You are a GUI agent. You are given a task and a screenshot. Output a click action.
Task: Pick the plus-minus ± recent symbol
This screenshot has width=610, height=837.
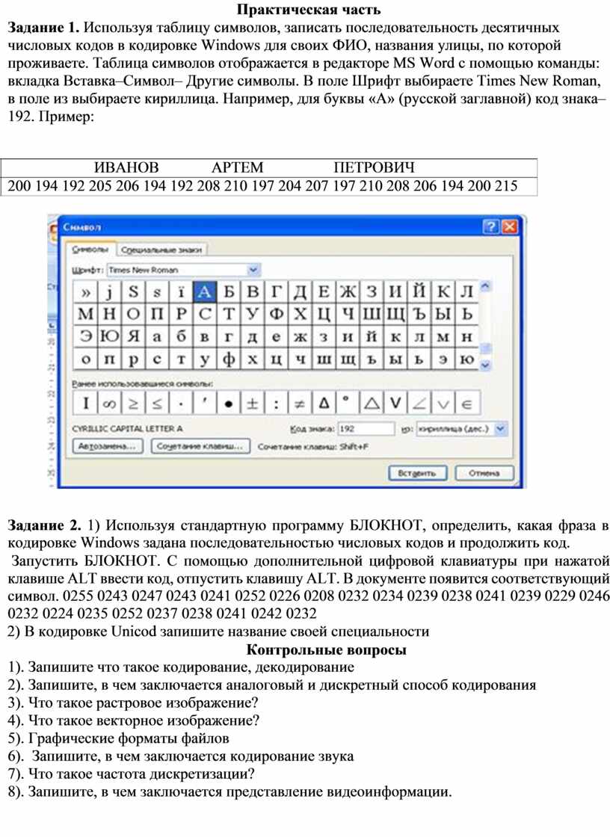point(252,403)
